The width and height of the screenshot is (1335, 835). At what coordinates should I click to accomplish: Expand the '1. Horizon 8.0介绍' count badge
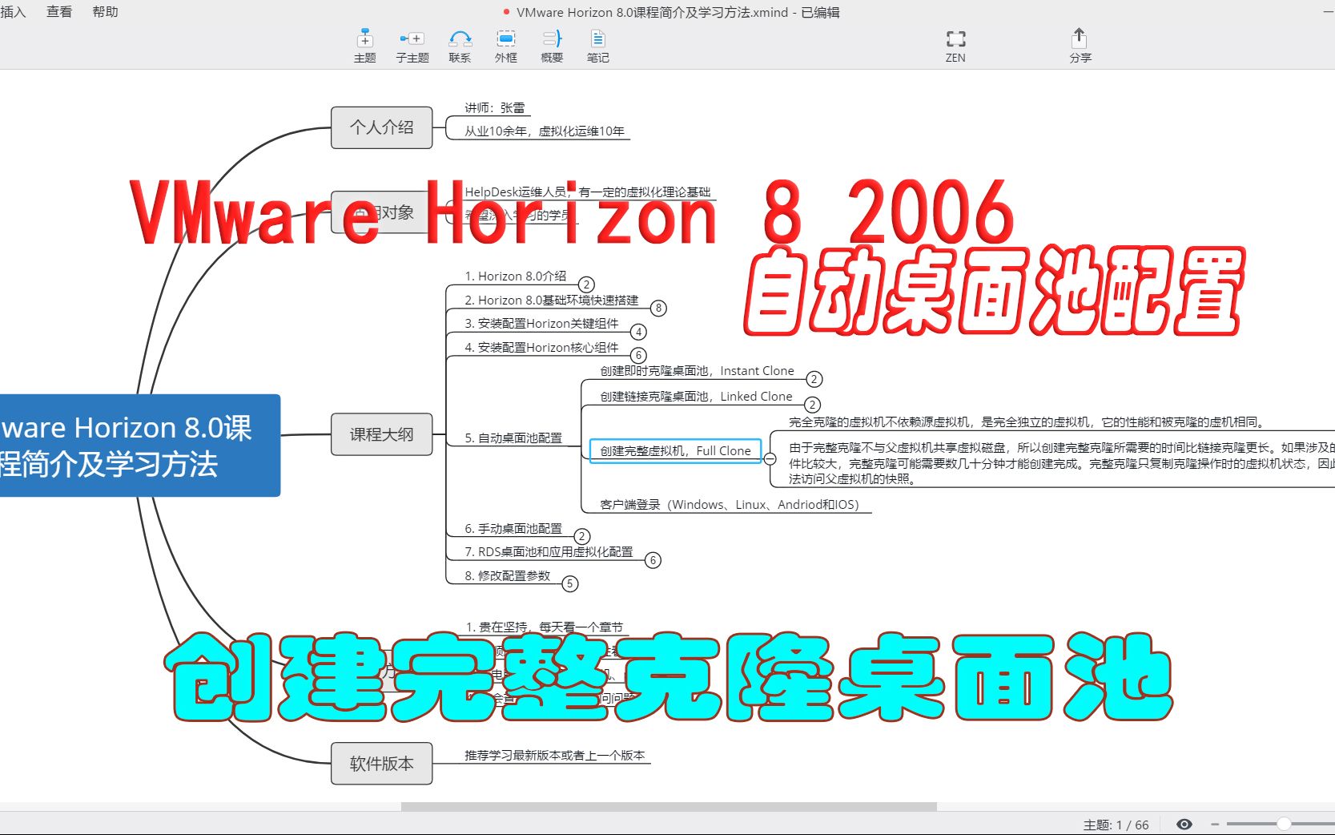[x=586, y=284]
